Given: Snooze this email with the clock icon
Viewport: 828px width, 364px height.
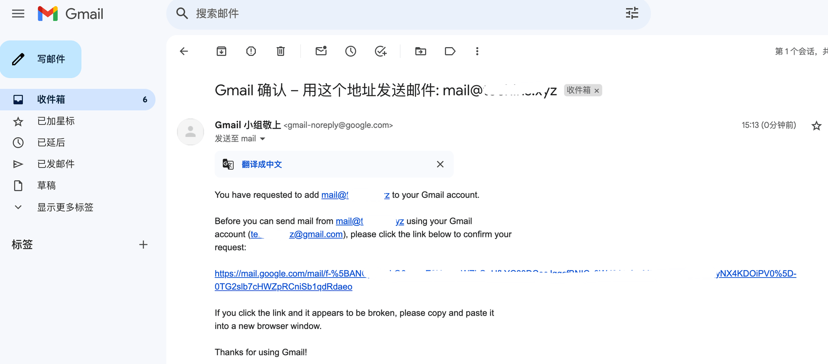Looking at the screenshot, I should coord(351,51).
